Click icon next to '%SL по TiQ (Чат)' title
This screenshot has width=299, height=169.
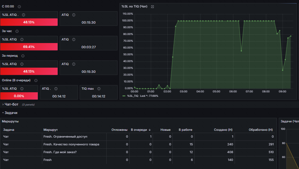click(x=152, y=7)
